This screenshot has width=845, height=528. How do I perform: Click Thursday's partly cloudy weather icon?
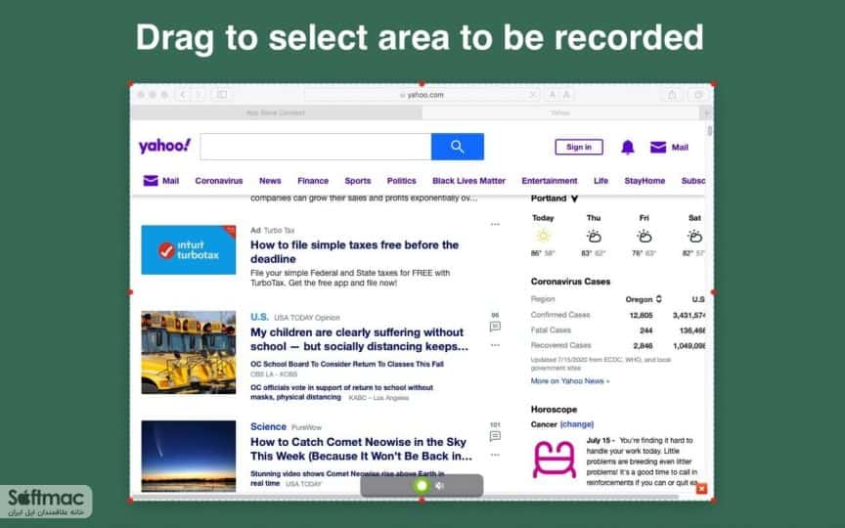point(594,236)
